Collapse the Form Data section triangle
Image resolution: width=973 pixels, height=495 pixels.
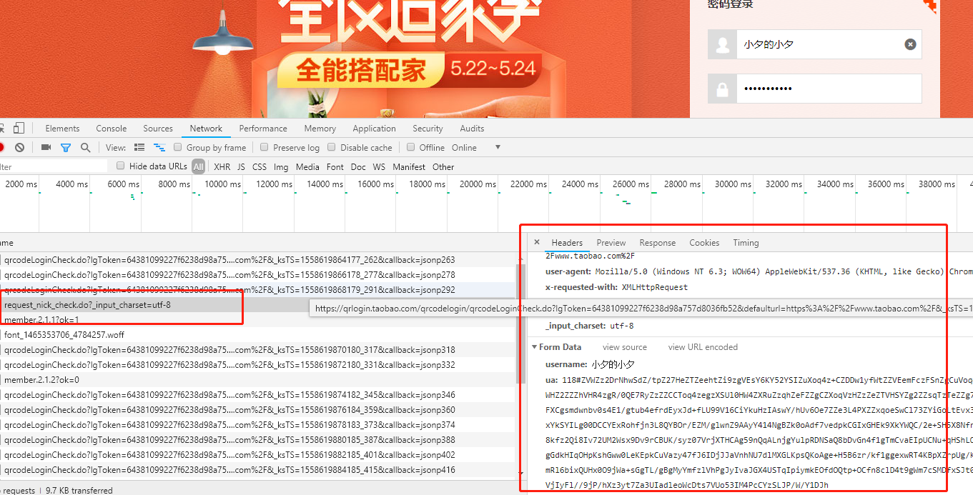534,347
